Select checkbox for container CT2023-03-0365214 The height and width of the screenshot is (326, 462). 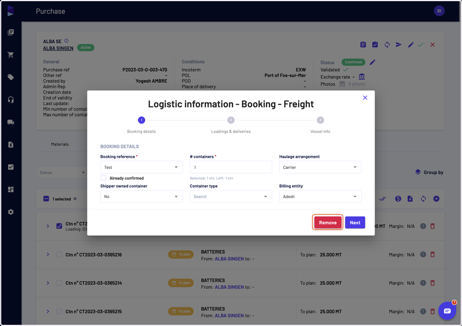click(x=59, y=283)
